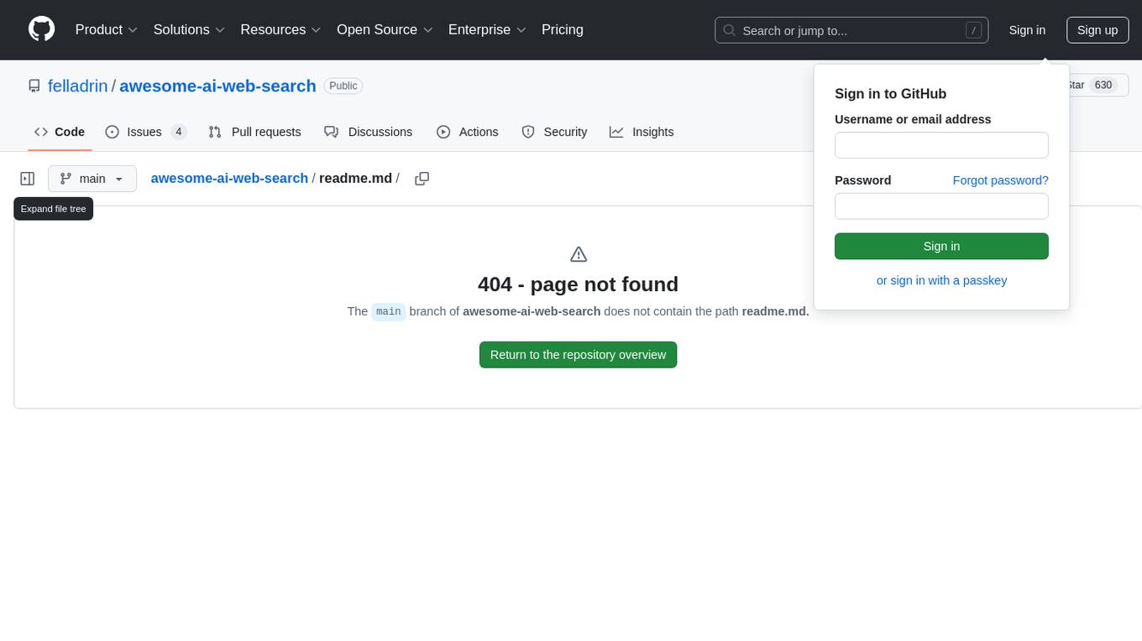The width and height of the screenshot is (1142, 641).
Task: Open the Resources menu
Action: coord(280,29)
